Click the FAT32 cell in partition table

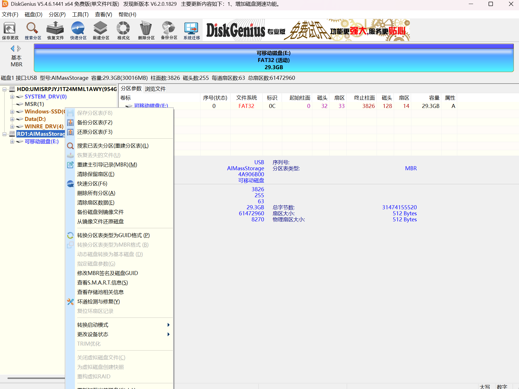[246, 106]
